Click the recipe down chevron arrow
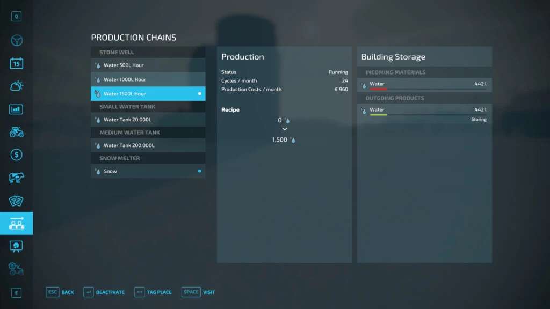Viewport: 550px width, 309px height. [285, 129]
